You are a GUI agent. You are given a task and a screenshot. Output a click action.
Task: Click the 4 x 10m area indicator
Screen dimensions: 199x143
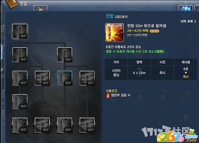139,73
